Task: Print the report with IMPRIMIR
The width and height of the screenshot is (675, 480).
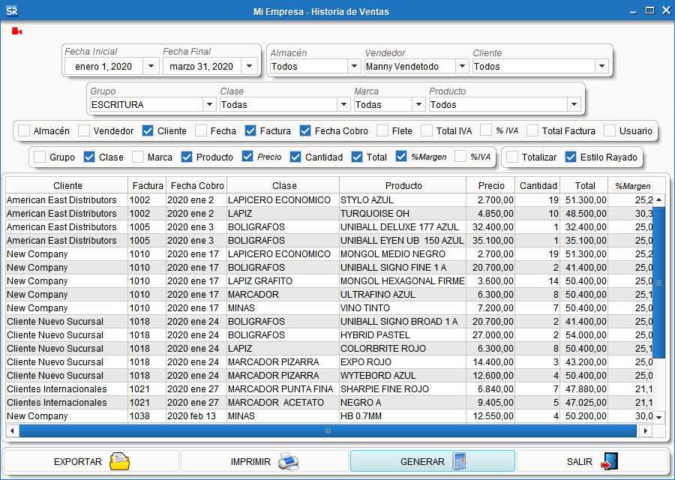Action: [264, 461]
